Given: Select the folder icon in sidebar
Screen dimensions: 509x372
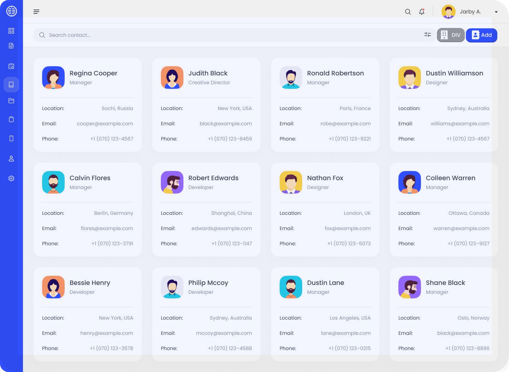Looking at the screenshot, I should click(x=11, y=101).
